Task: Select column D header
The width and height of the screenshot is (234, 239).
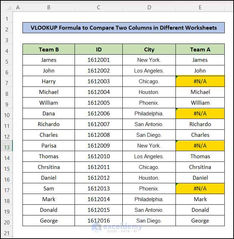Action: 149,7
